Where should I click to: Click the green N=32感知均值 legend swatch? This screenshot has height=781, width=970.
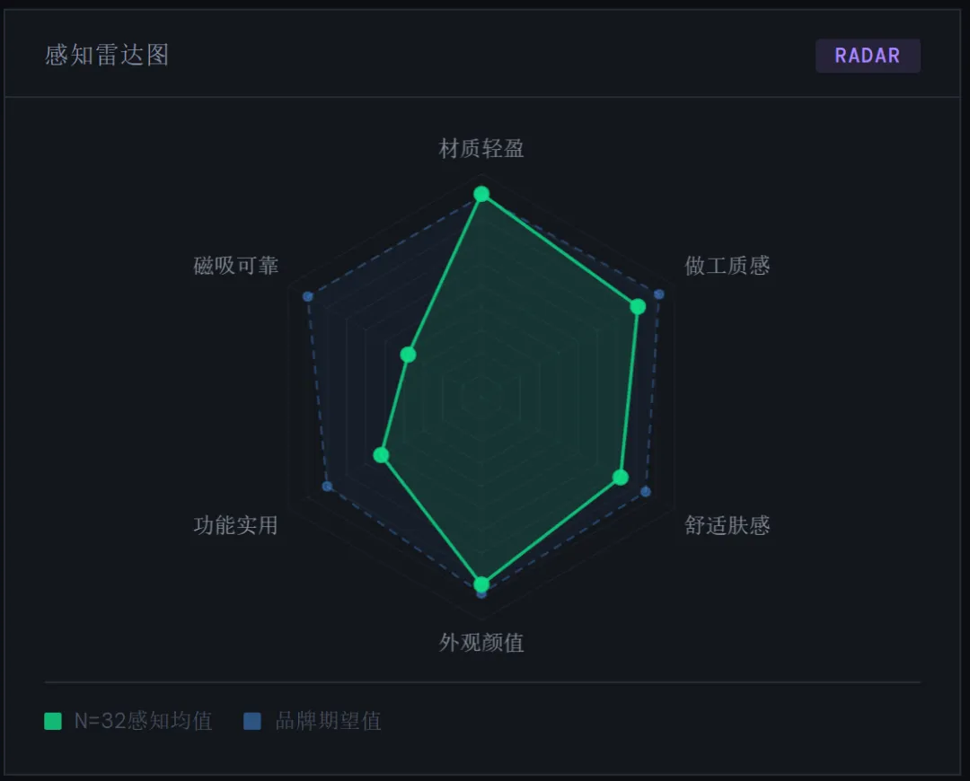point(53,721)
